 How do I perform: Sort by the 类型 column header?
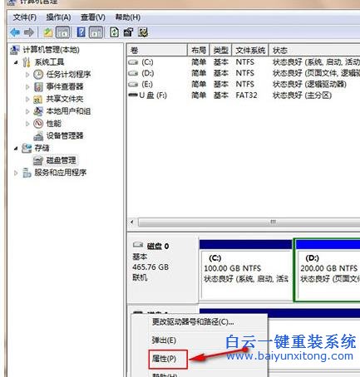(x=221, y=50)
